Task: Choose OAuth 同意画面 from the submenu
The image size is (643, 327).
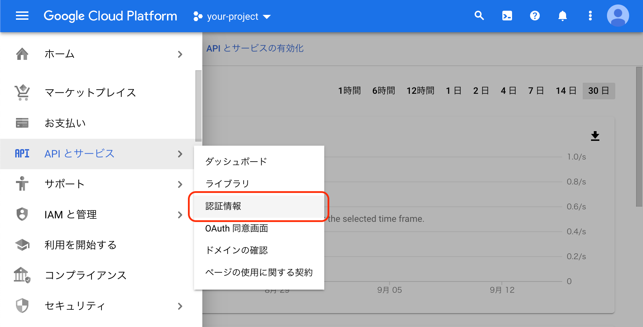Action: coord(259,228)
